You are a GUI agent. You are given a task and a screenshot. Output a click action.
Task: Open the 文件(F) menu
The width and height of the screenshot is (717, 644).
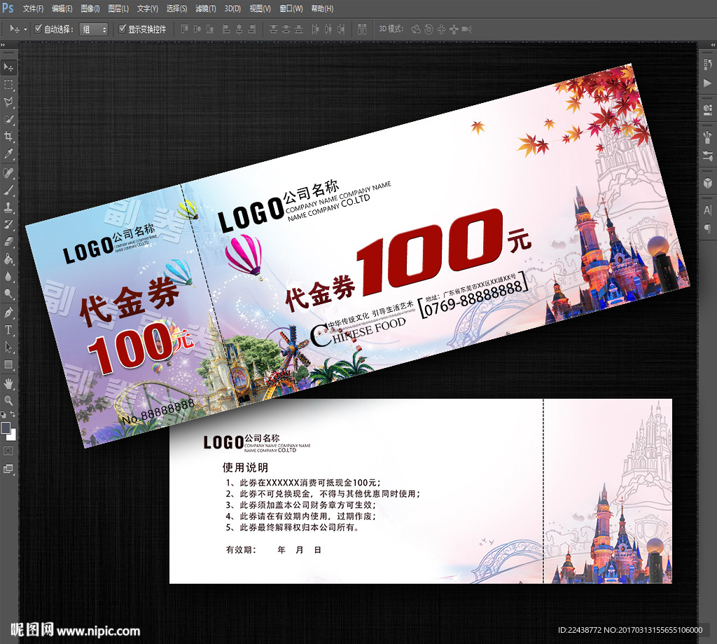pos(33,8)
